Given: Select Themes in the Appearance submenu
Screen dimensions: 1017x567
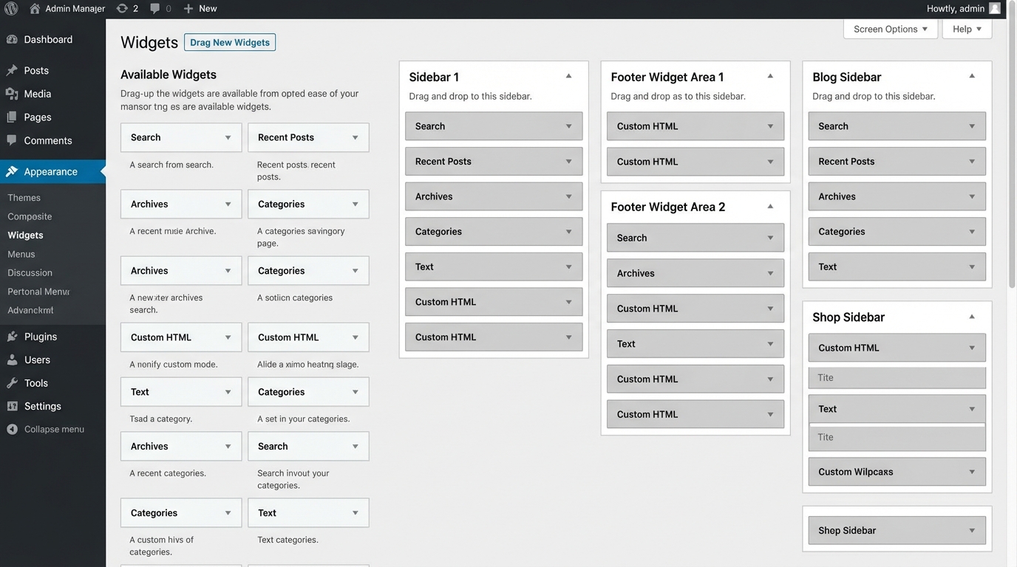Looking at the screenshot, I should [x=24, y=198].
